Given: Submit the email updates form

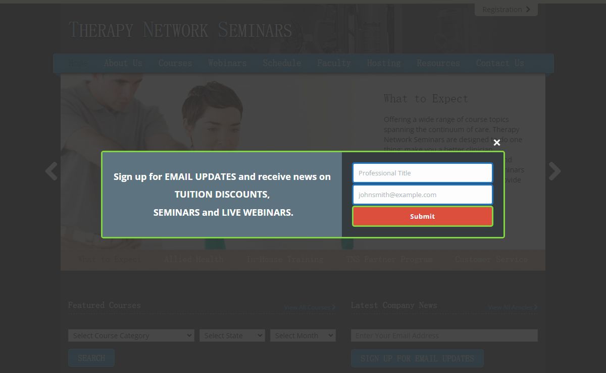Looking at the screenshot, I should click(422, 216).
